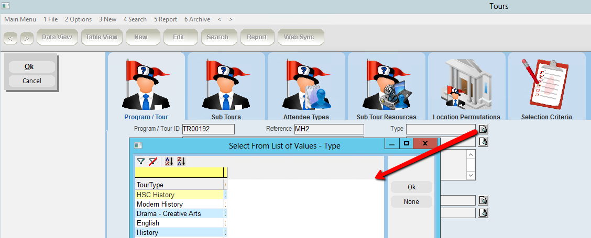Open the 2 Options menu

(78, 19)
